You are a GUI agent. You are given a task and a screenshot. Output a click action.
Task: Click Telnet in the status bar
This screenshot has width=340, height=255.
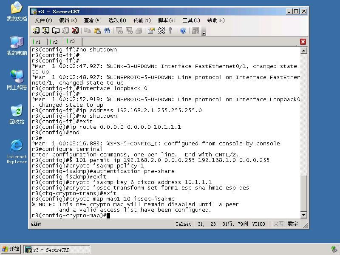pyautogui.click(x=183, y=224)
